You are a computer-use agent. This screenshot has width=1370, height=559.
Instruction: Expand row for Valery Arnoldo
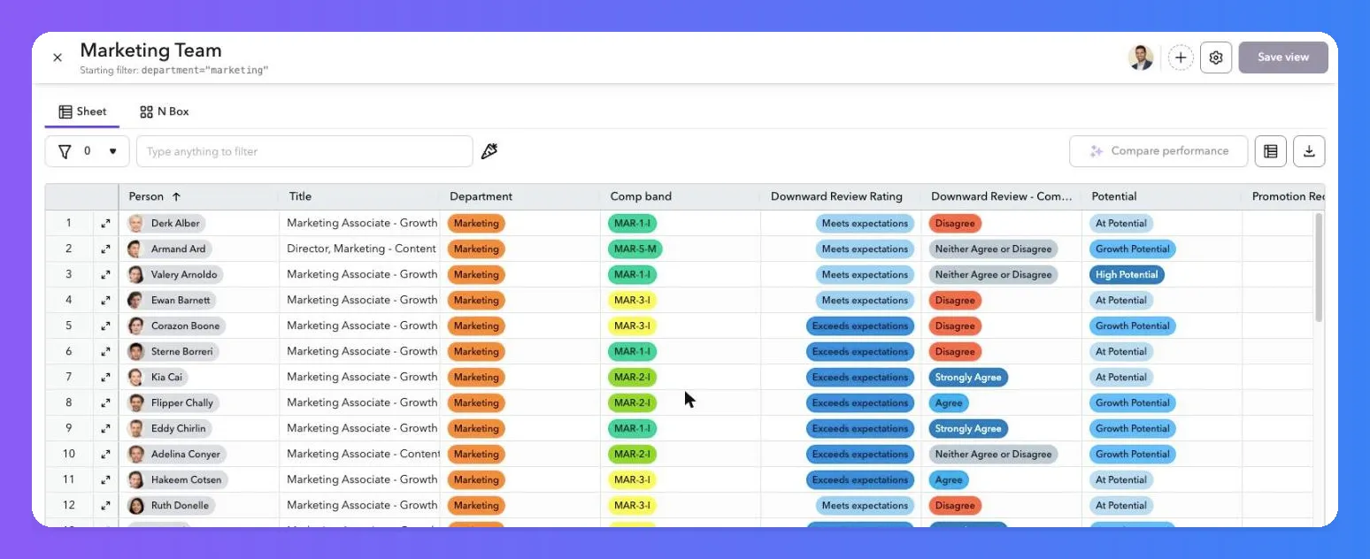(x=105, y=275)
